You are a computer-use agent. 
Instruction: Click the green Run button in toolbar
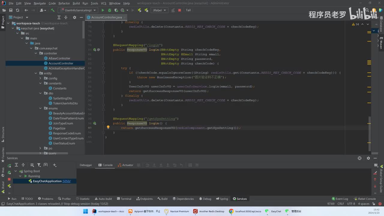pyautogui.click(x=103, y=10)
